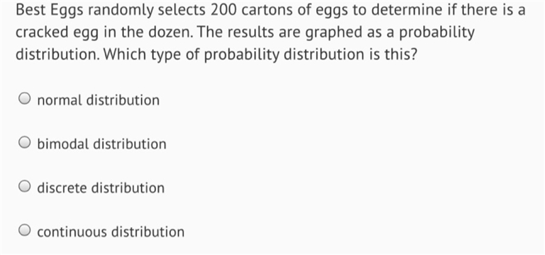Click the word "cartons" in the question
This screenshot has width=545, height=255.
pyautogui.click(x=265, y=11)
